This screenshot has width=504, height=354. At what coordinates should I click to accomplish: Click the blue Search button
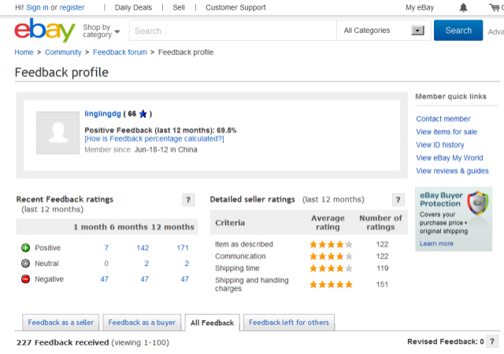tap(458, 30)
